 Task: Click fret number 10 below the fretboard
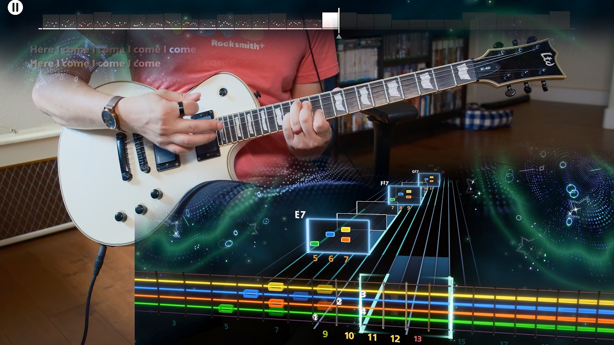click(x=349, y=336)
